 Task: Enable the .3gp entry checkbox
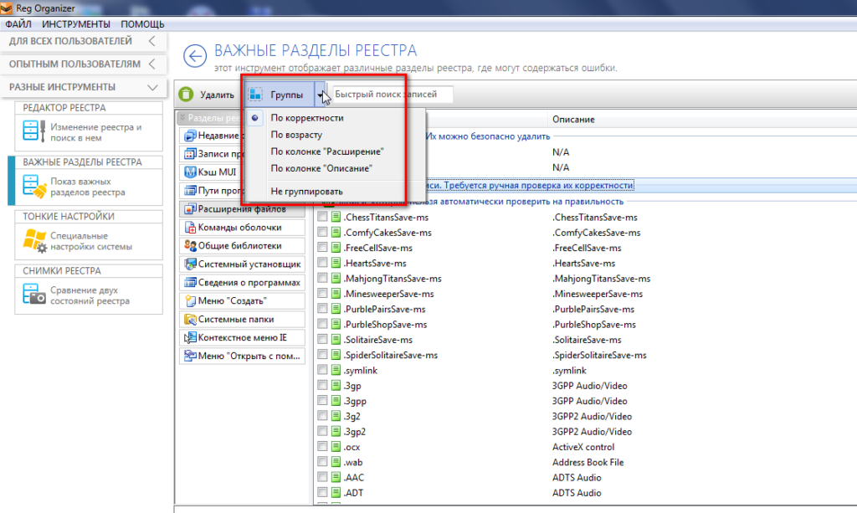click(x=322, y=386)
